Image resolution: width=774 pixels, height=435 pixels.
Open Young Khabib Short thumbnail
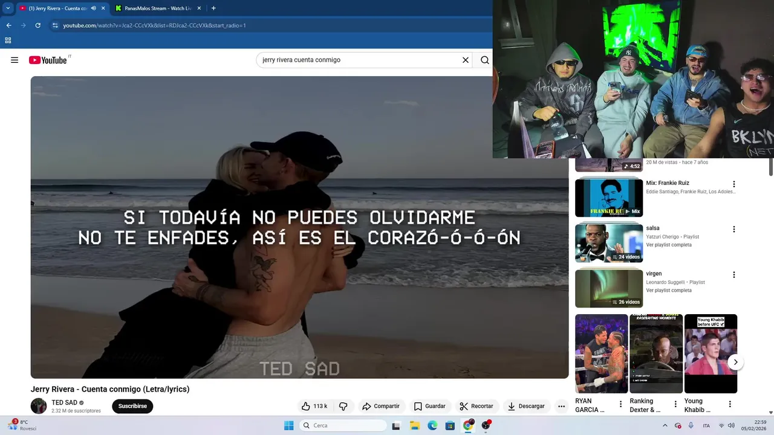(x=711, y=353)
